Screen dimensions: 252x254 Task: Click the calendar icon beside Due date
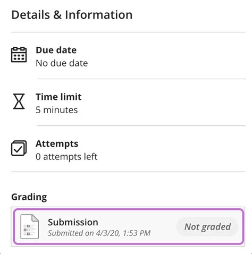coord(19,55)
